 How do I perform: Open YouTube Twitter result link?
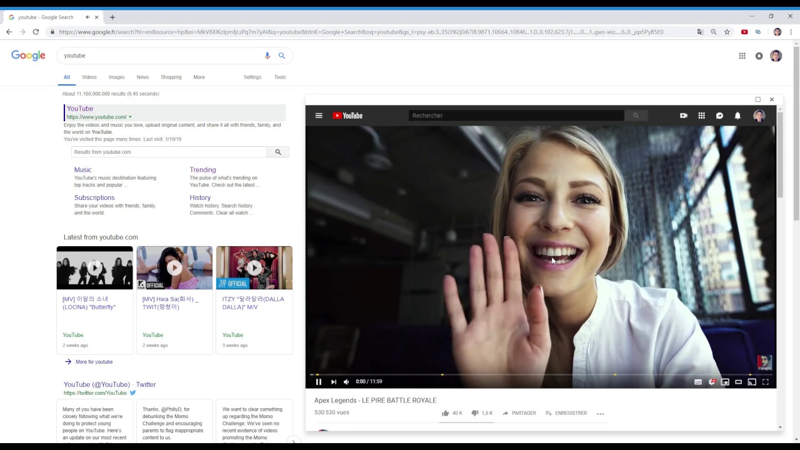[109, 384]
